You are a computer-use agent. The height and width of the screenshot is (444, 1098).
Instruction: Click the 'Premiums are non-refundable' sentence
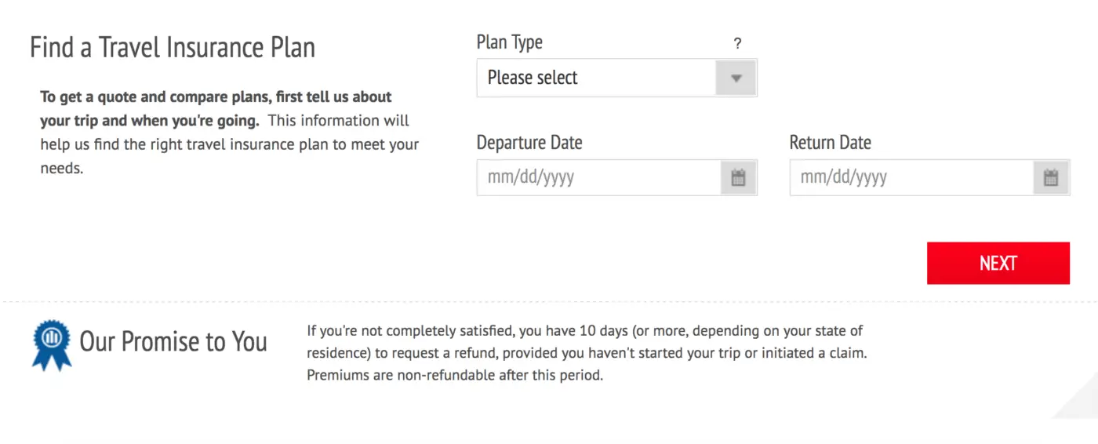pyautogui.click(x=455, y=375)
